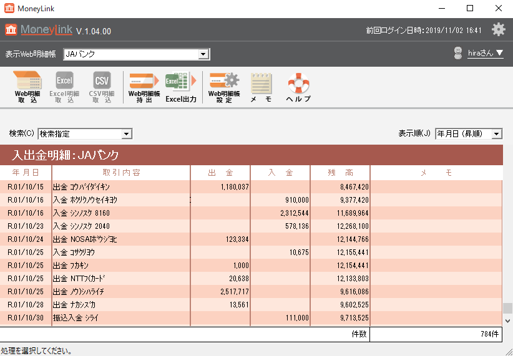Viewport: 513px width, 356px height.
Task: Click the memo cell of the シライ row
Action: click(x=436, y=318)
